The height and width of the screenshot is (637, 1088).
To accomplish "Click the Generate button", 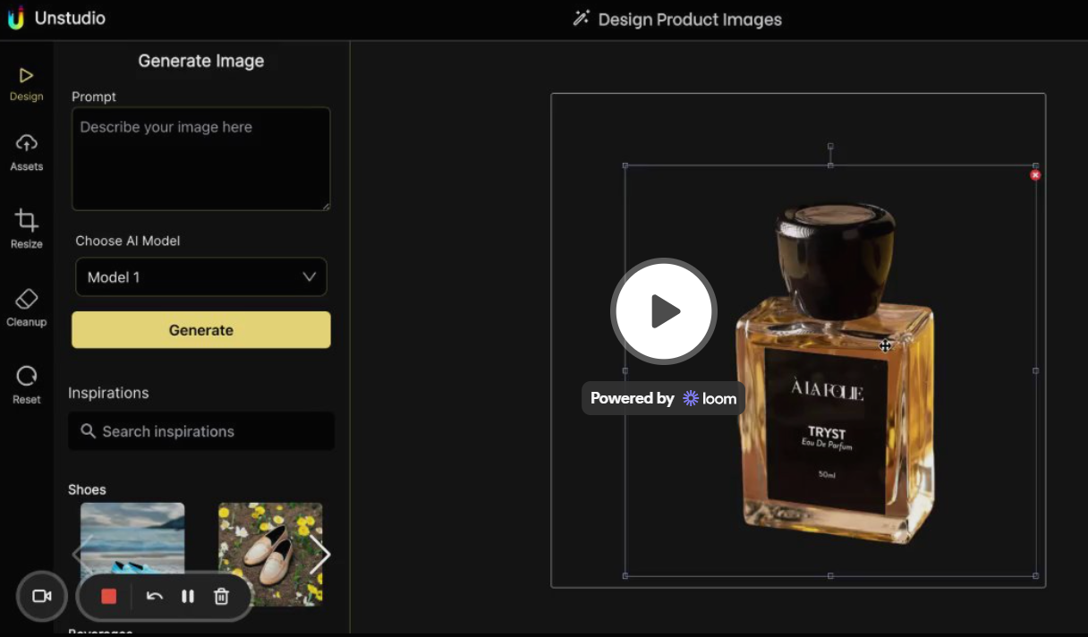I will [x=201, y=330].
